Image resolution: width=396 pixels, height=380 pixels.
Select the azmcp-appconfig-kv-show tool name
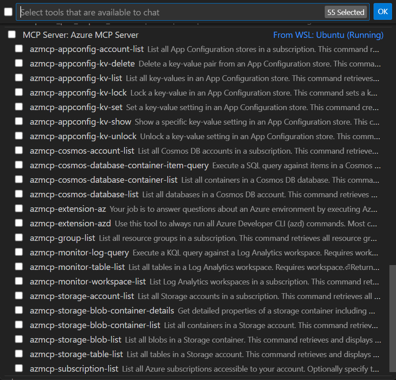(x=81, y=122)
